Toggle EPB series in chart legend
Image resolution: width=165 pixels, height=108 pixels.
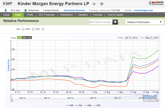click(x=97, y=105)
